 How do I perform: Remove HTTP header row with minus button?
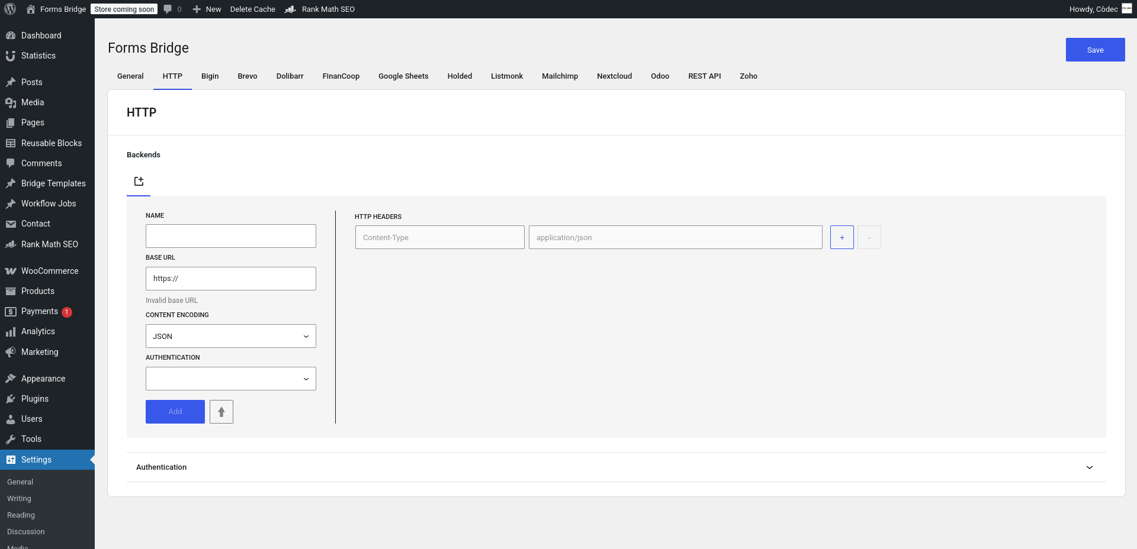pos(869,237)
